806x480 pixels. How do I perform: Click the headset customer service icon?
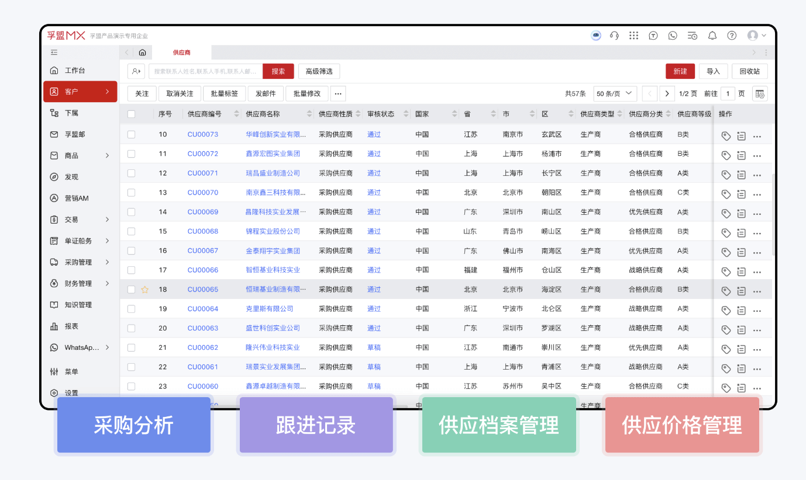(x=614, y=36)
